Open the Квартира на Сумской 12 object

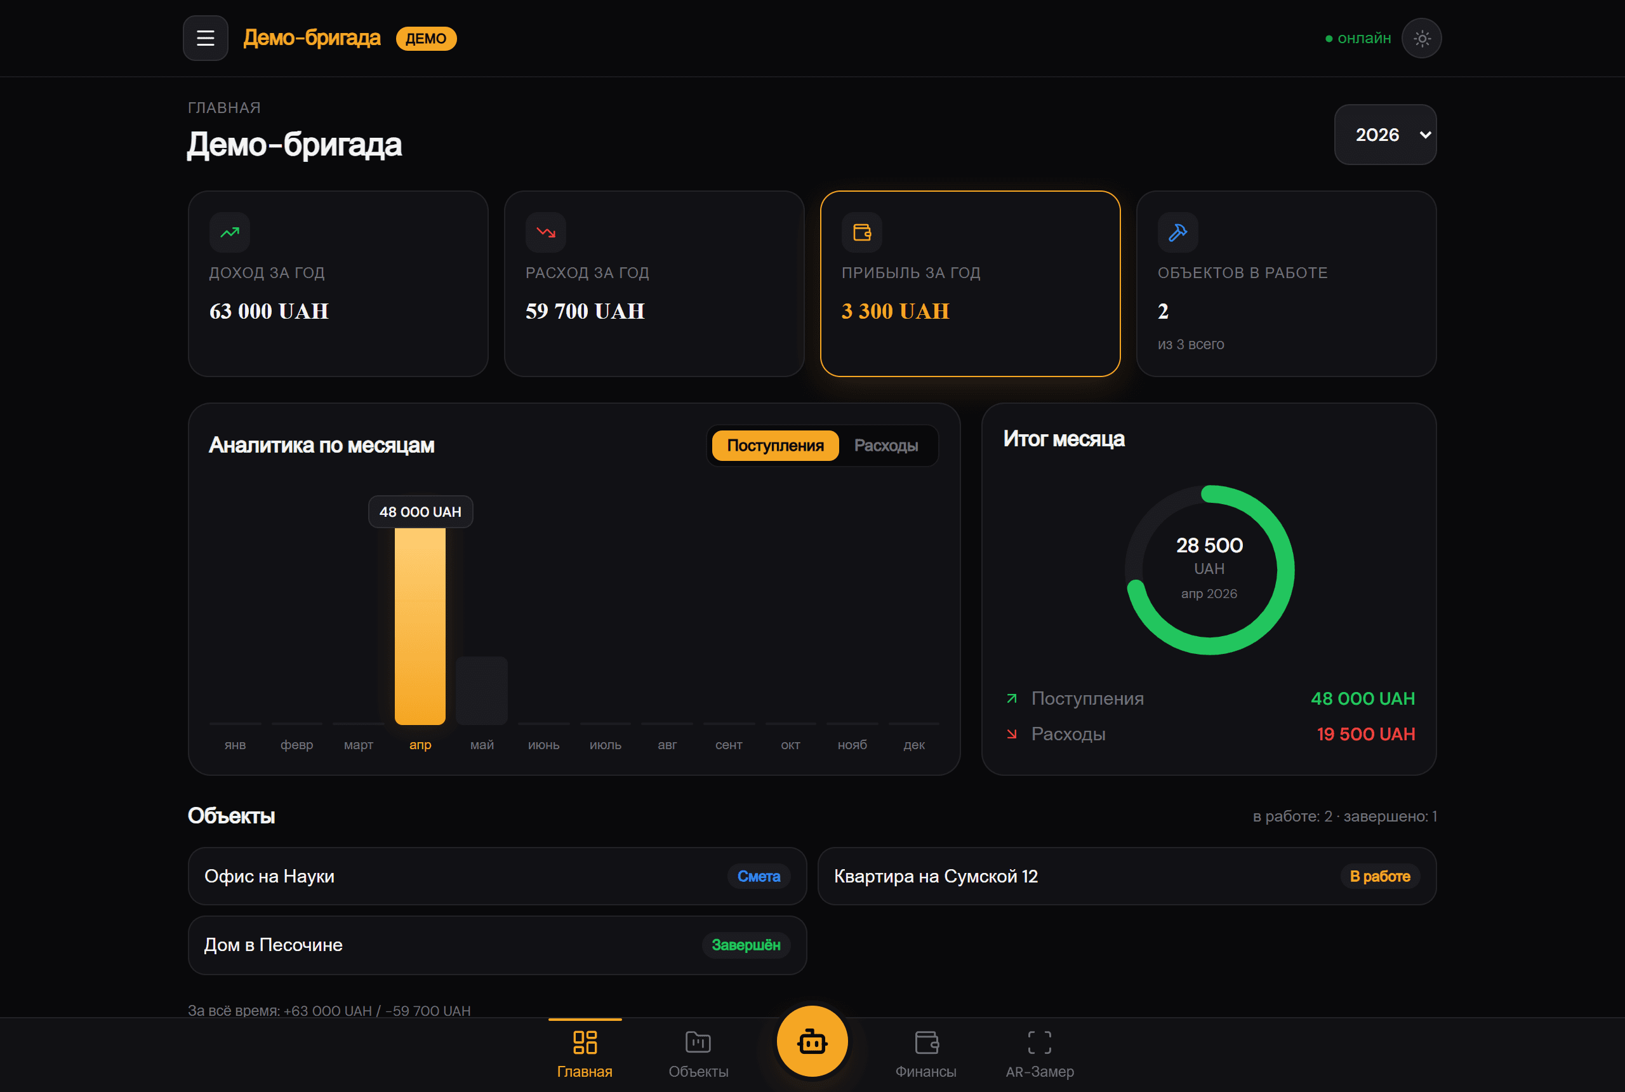point(1127,876)
